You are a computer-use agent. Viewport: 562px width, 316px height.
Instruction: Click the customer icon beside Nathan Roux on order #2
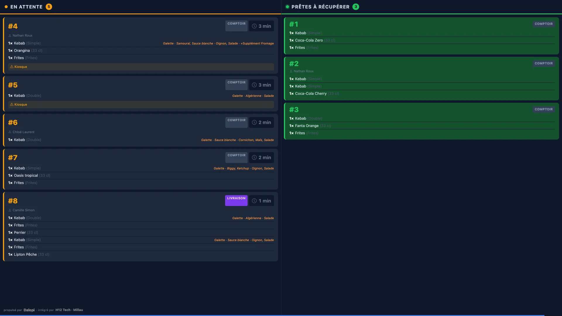(291, 71)
